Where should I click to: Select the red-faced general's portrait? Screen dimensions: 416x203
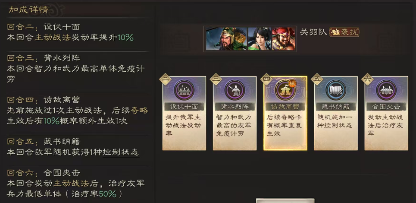[x=283, y=39]
